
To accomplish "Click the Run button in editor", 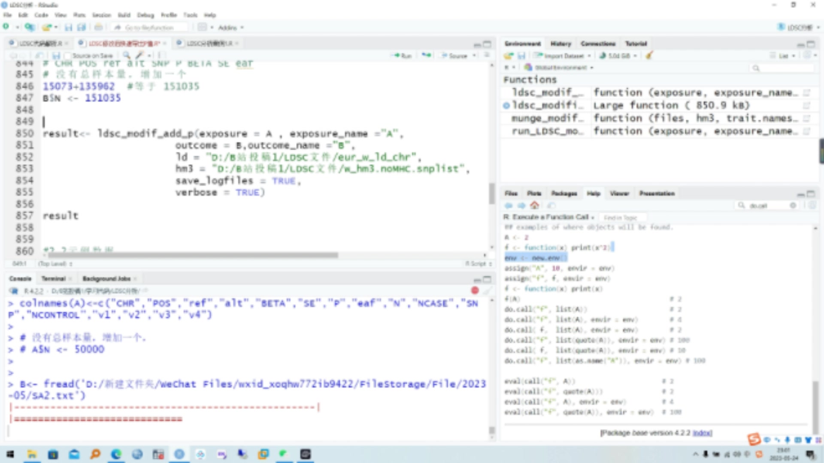I will 401,56.
